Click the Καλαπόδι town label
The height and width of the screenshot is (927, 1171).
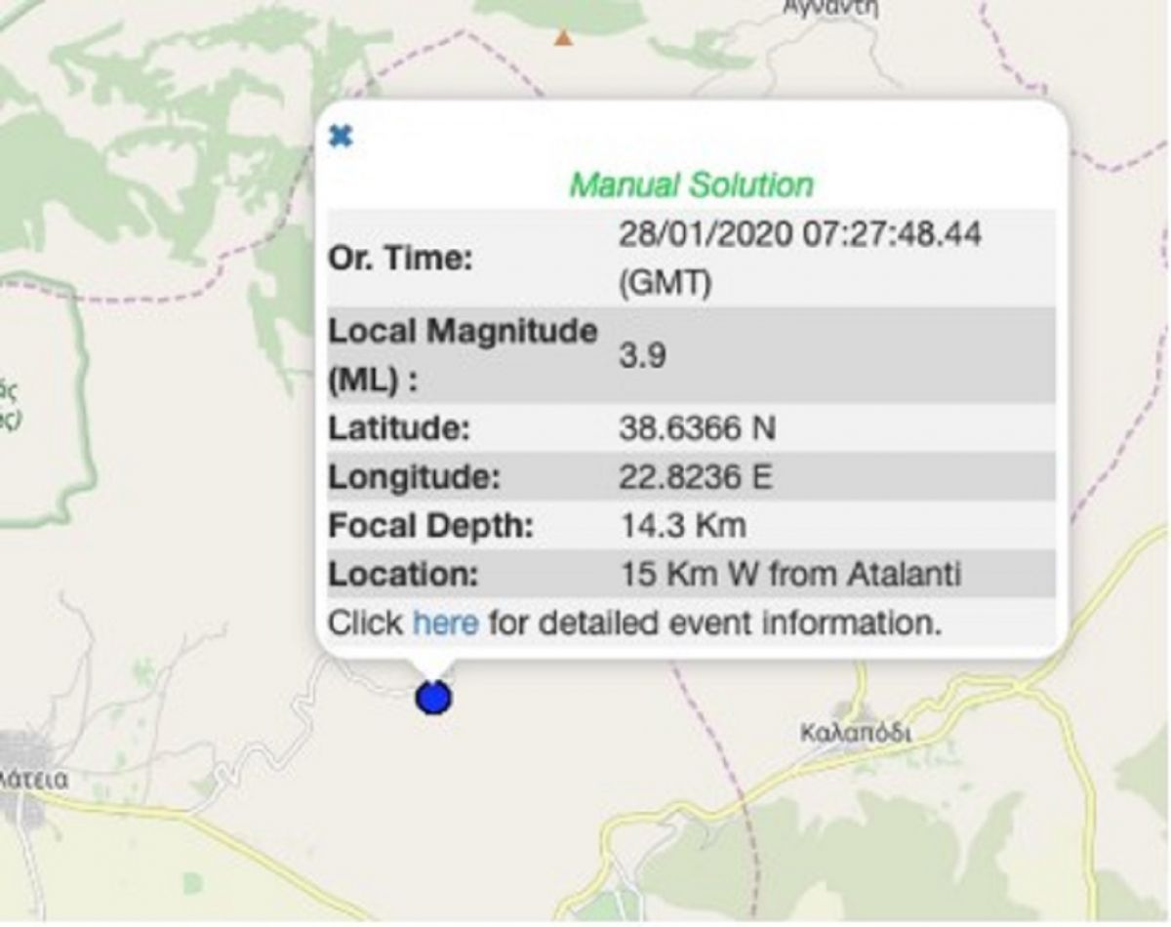[x=855, y=732]
